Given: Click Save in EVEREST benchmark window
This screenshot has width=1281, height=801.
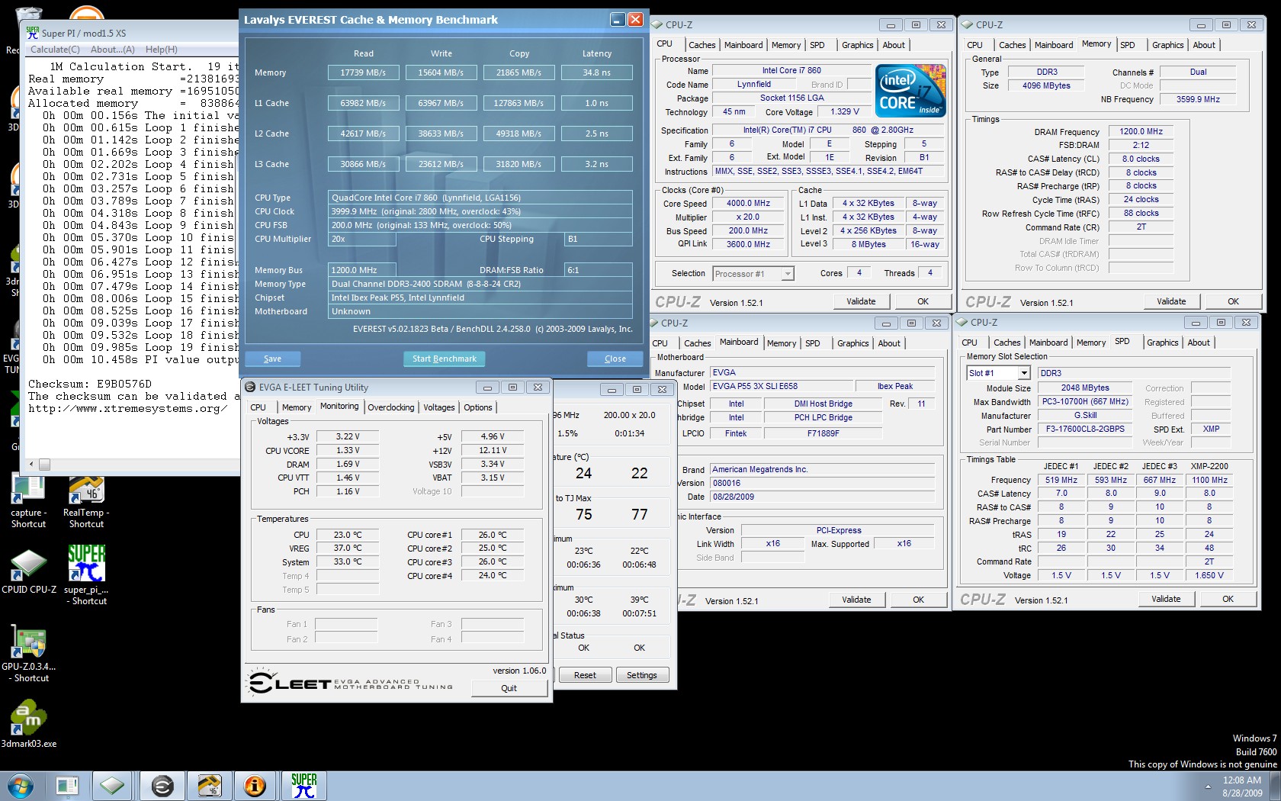Looking at the screenshot, I should pos(272,359).
